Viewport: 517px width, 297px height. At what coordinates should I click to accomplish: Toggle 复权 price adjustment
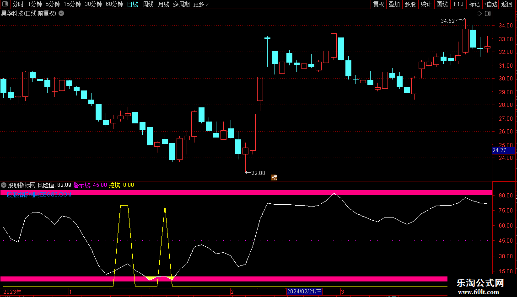click(x=378, y=4)
